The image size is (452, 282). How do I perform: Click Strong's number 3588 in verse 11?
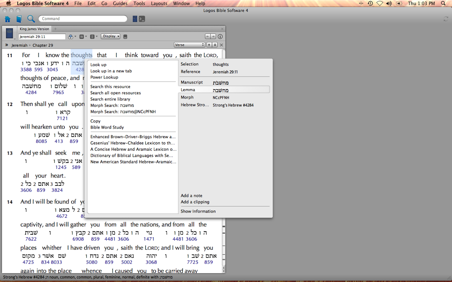coord(26,70)
